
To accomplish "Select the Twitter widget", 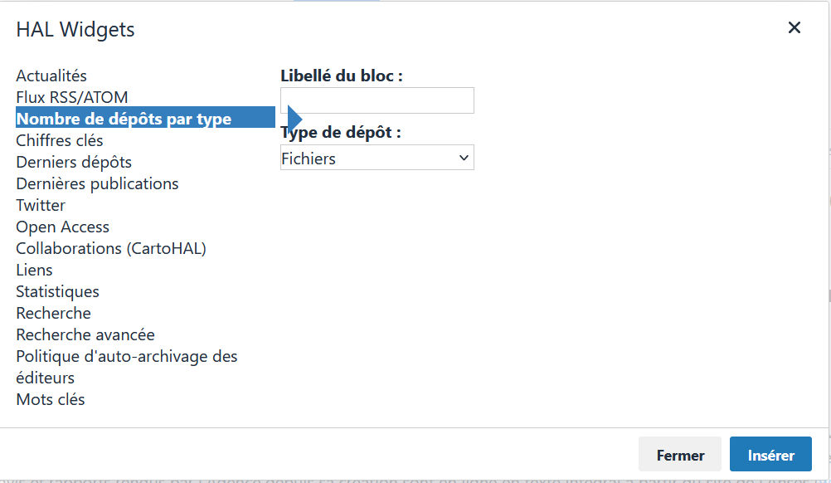I will pos(41,205).
